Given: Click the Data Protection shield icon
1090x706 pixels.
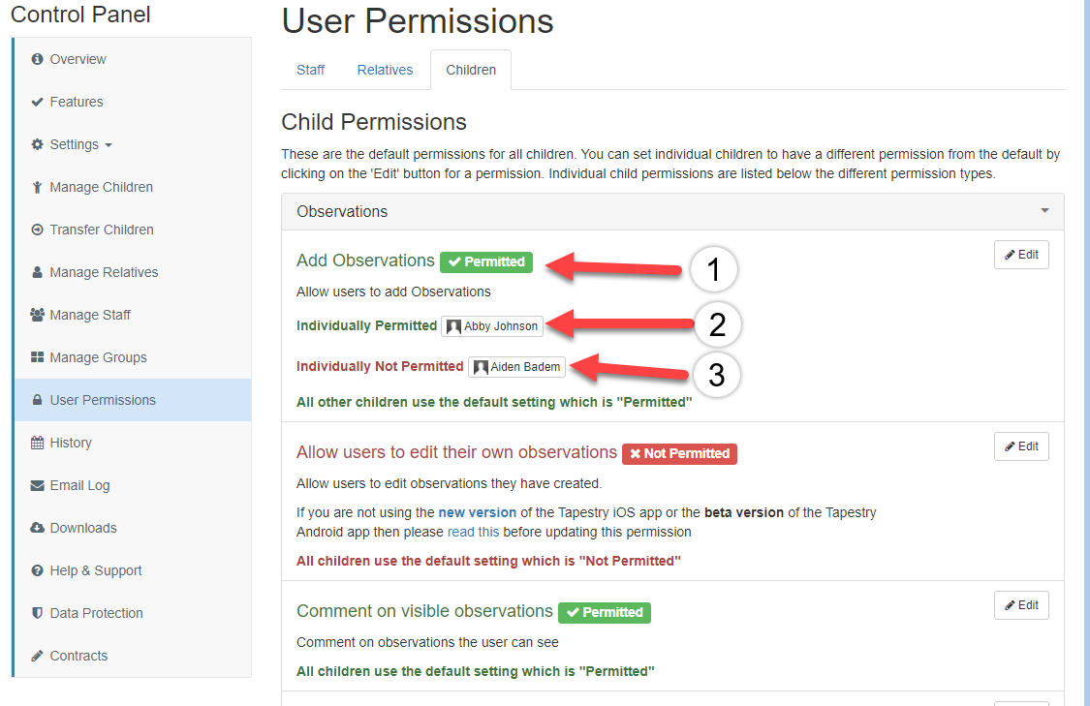Looking at the screenshot, I should click(38, 613).
